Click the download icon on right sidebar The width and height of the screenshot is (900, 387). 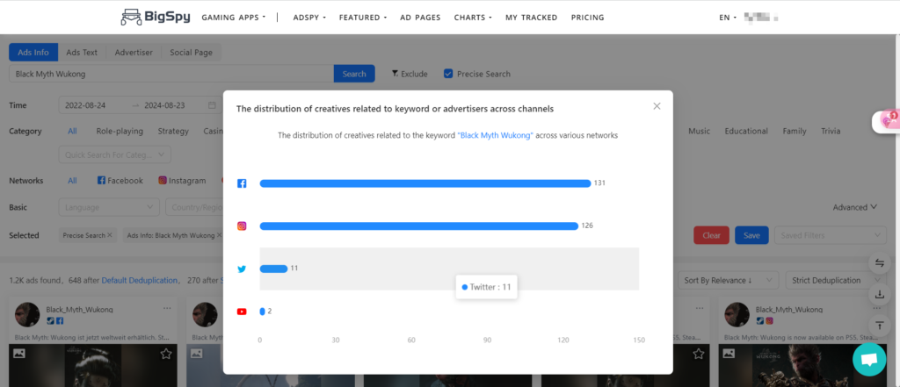(x=880, y=294)
